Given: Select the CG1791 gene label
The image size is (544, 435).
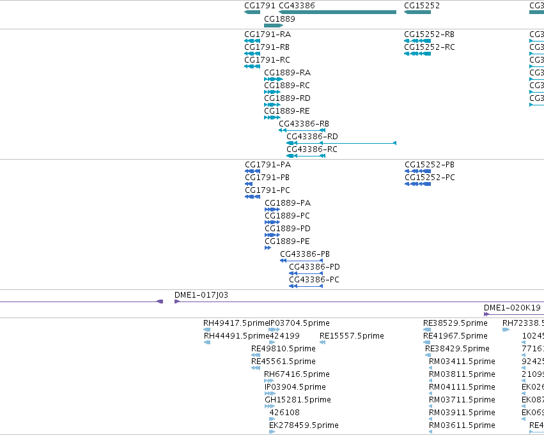Looking at the screenshot, I should pyautogui.click(x=260, y=6).
